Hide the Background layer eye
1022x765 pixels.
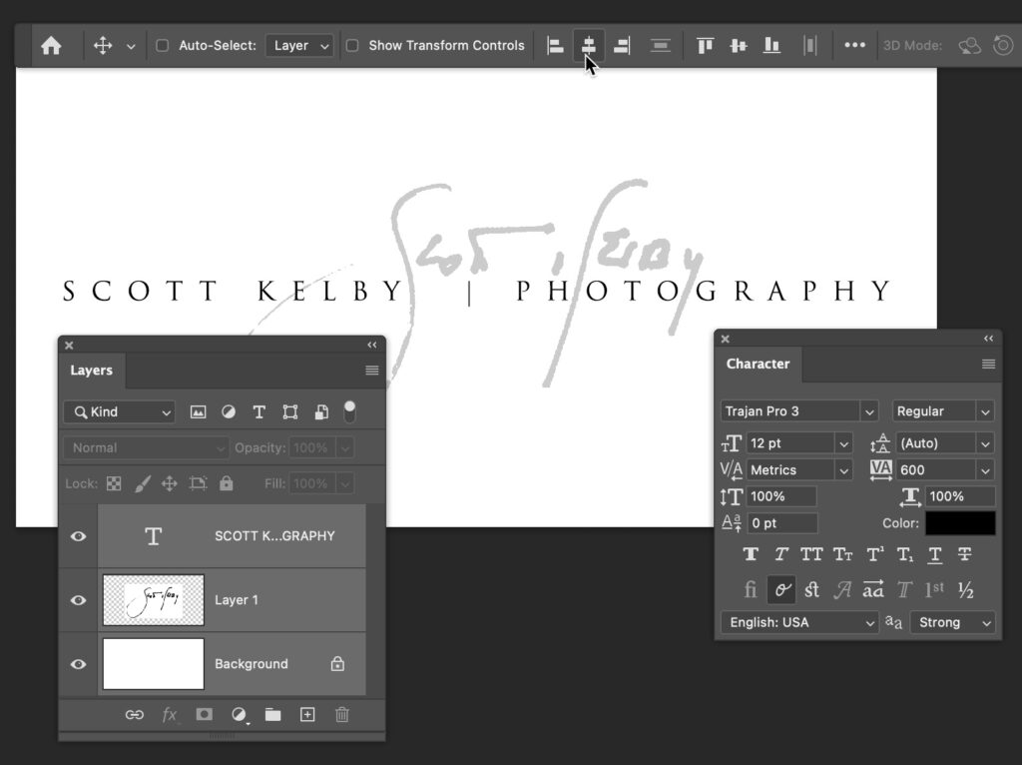pos(78,664)
